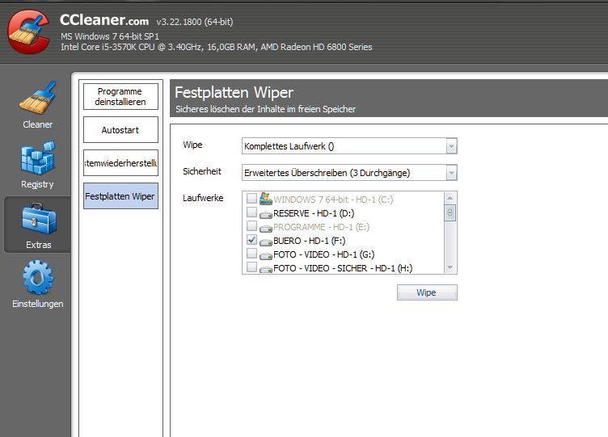The width and height of the screenshot is (608, 437).
Task: Click drive icon next to FOTO - VIDEO - SICHER (H:)
Action: pos(266,269)
